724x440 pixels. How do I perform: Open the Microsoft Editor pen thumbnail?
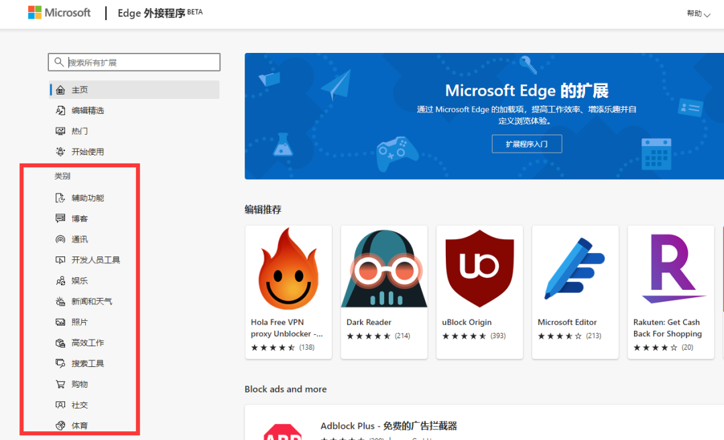[575, 269]
